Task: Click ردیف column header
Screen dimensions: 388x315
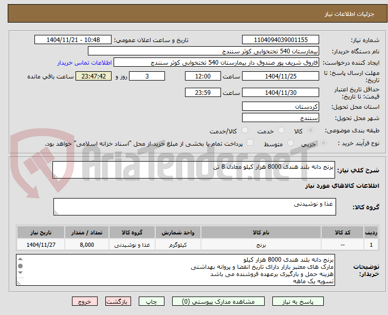Action: click(x=371, y=232)
